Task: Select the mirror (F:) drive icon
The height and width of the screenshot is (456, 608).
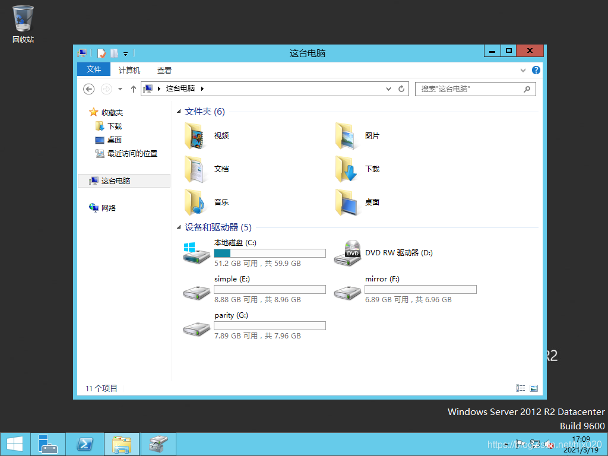Action: (x=347, y=292)
